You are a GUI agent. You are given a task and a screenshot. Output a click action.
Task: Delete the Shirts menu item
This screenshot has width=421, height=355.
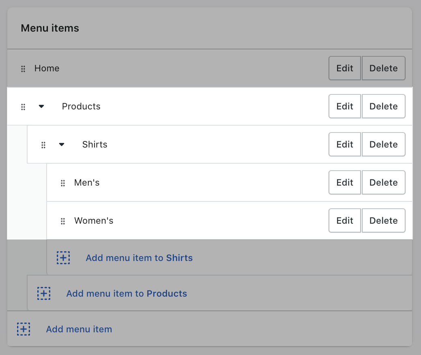pyautogui.click(x=383, y=145)
